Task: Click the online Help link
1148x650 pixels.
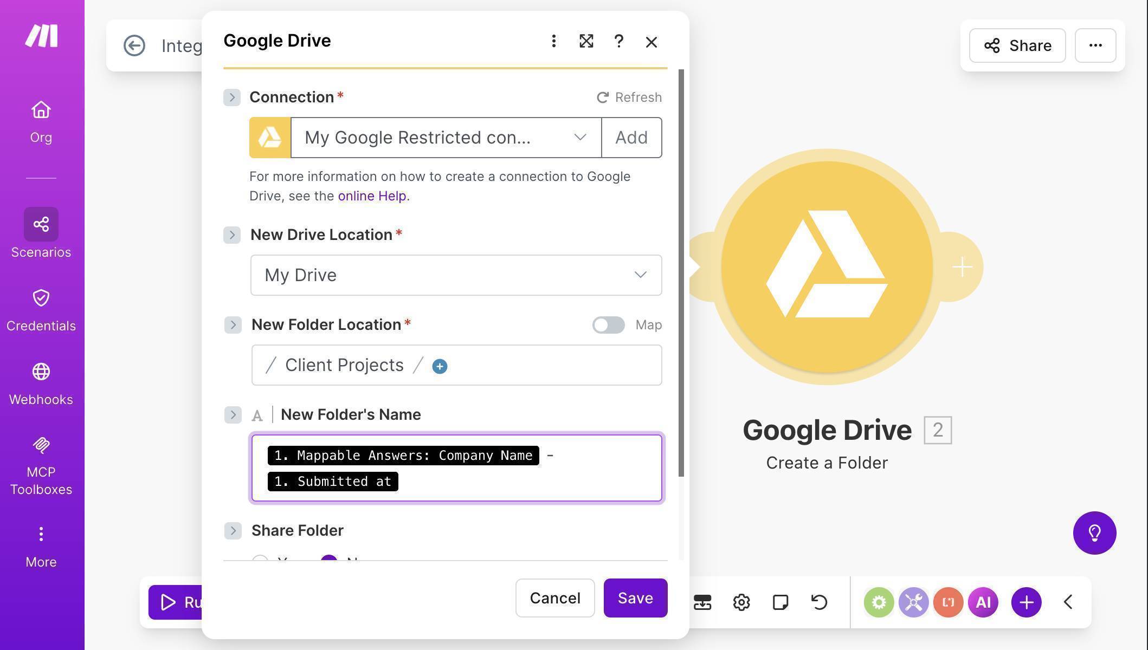Action: click(x=372, y=196)
